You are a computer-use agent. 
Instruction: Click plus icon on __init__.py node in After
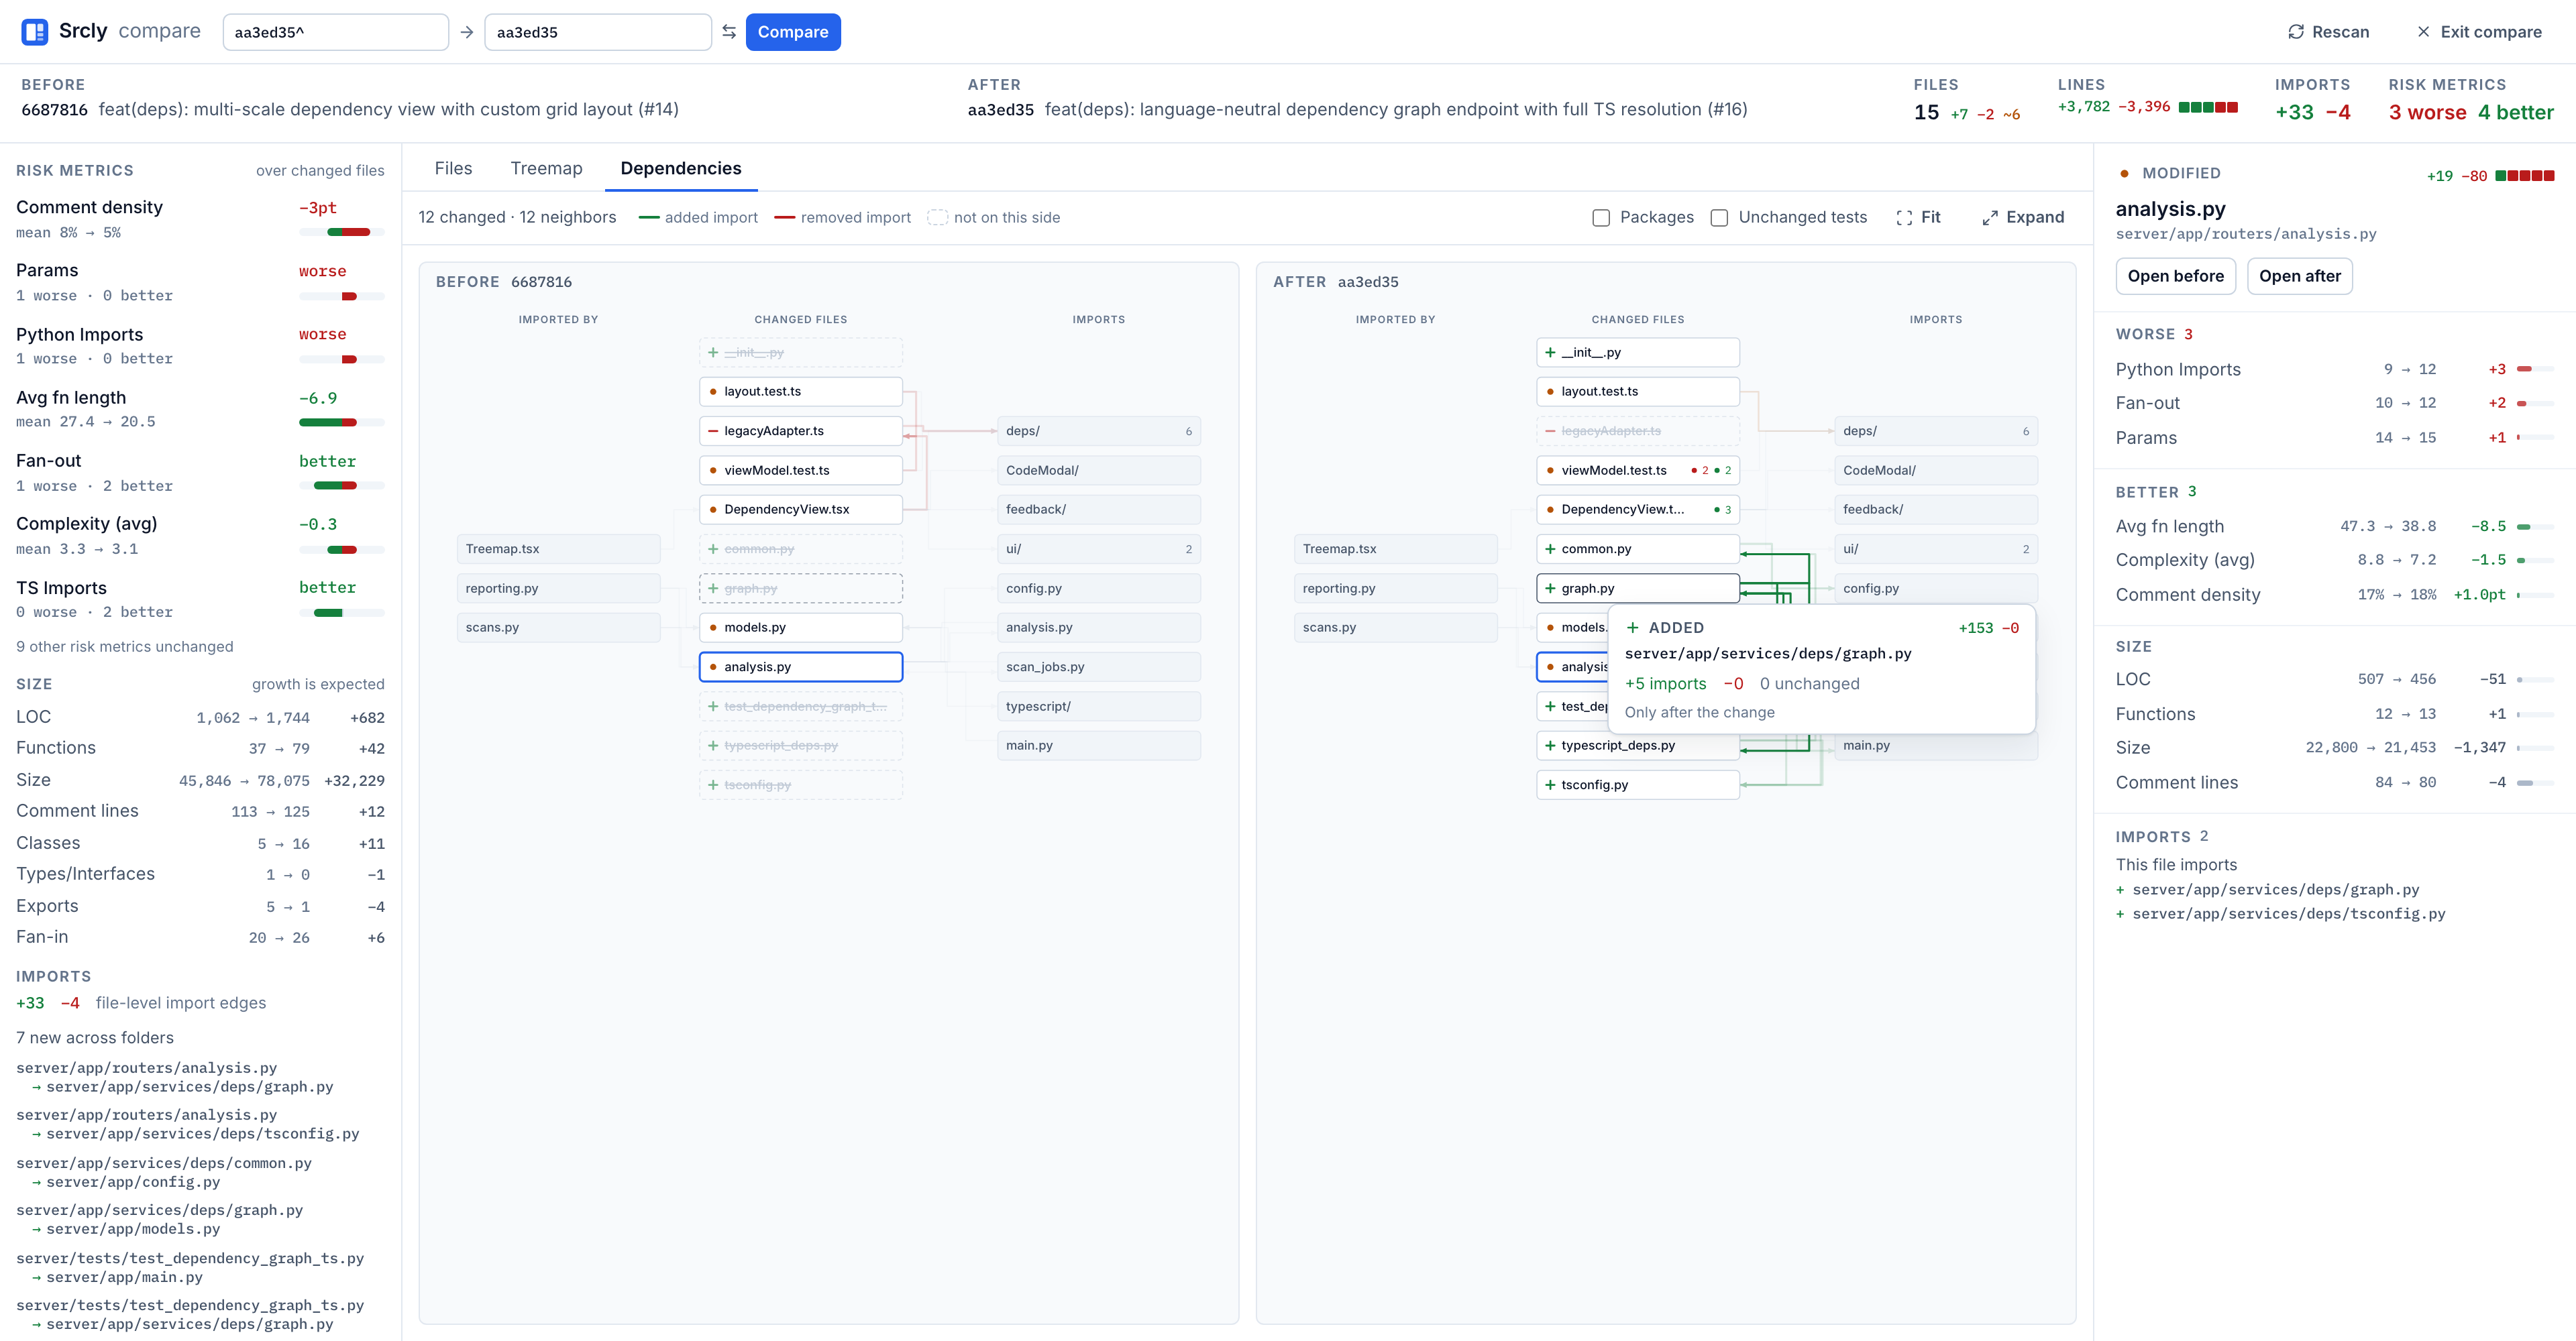coord(1550,353)
